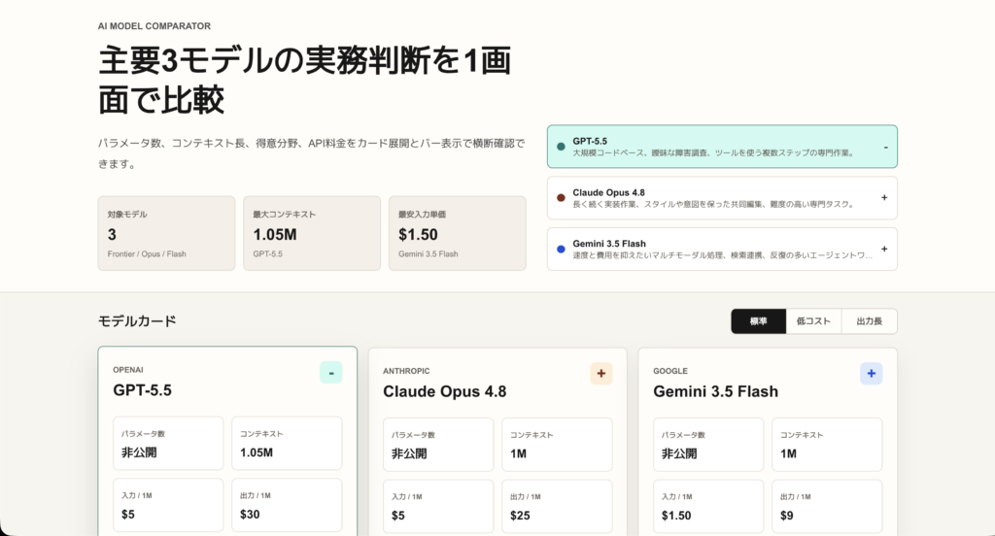
Task: Collapse the GPT-5.5 card with the minus button
Action: tap(330, 372)
